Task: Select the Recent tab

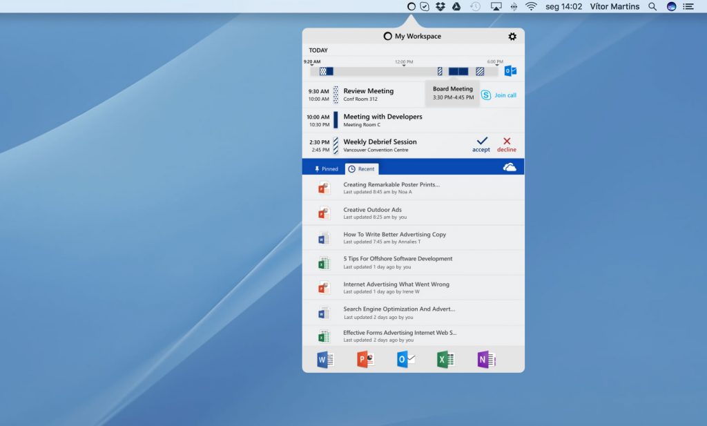Action: [x=362, y=169]
